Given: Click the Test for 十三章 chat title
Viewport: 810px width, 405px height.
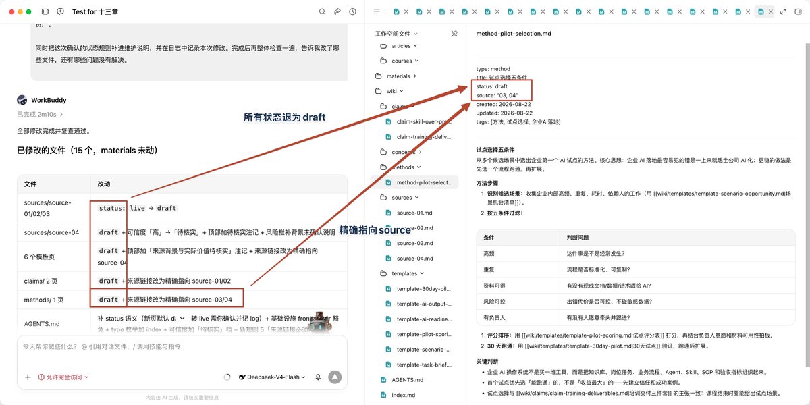Looking at the screenshot, I should pyautogui.click(x=97, y=11).
